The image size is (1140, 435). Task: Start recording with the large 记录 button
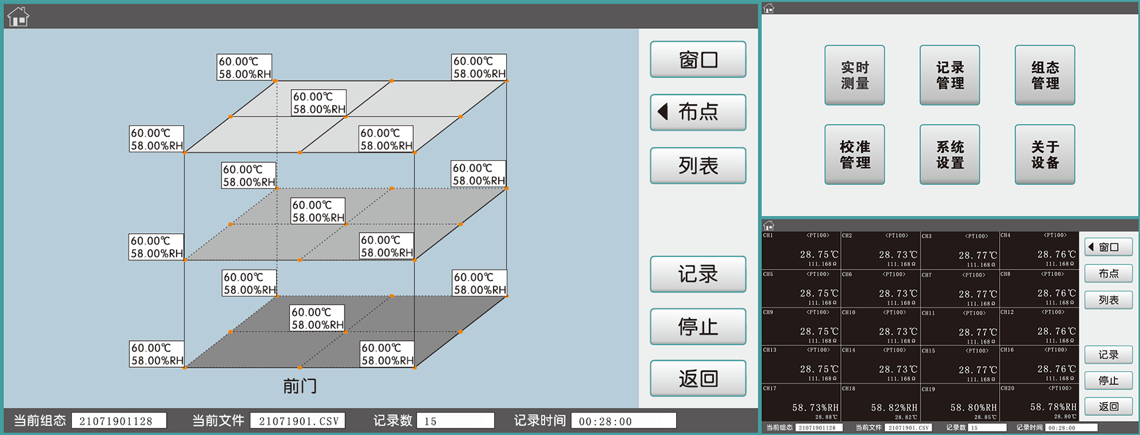point(698,274)
